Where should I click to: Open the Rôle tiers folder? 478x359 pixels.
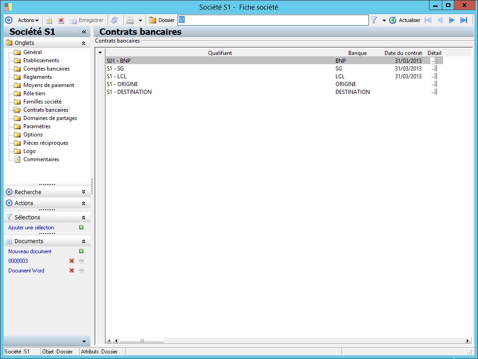click(34, 93)
